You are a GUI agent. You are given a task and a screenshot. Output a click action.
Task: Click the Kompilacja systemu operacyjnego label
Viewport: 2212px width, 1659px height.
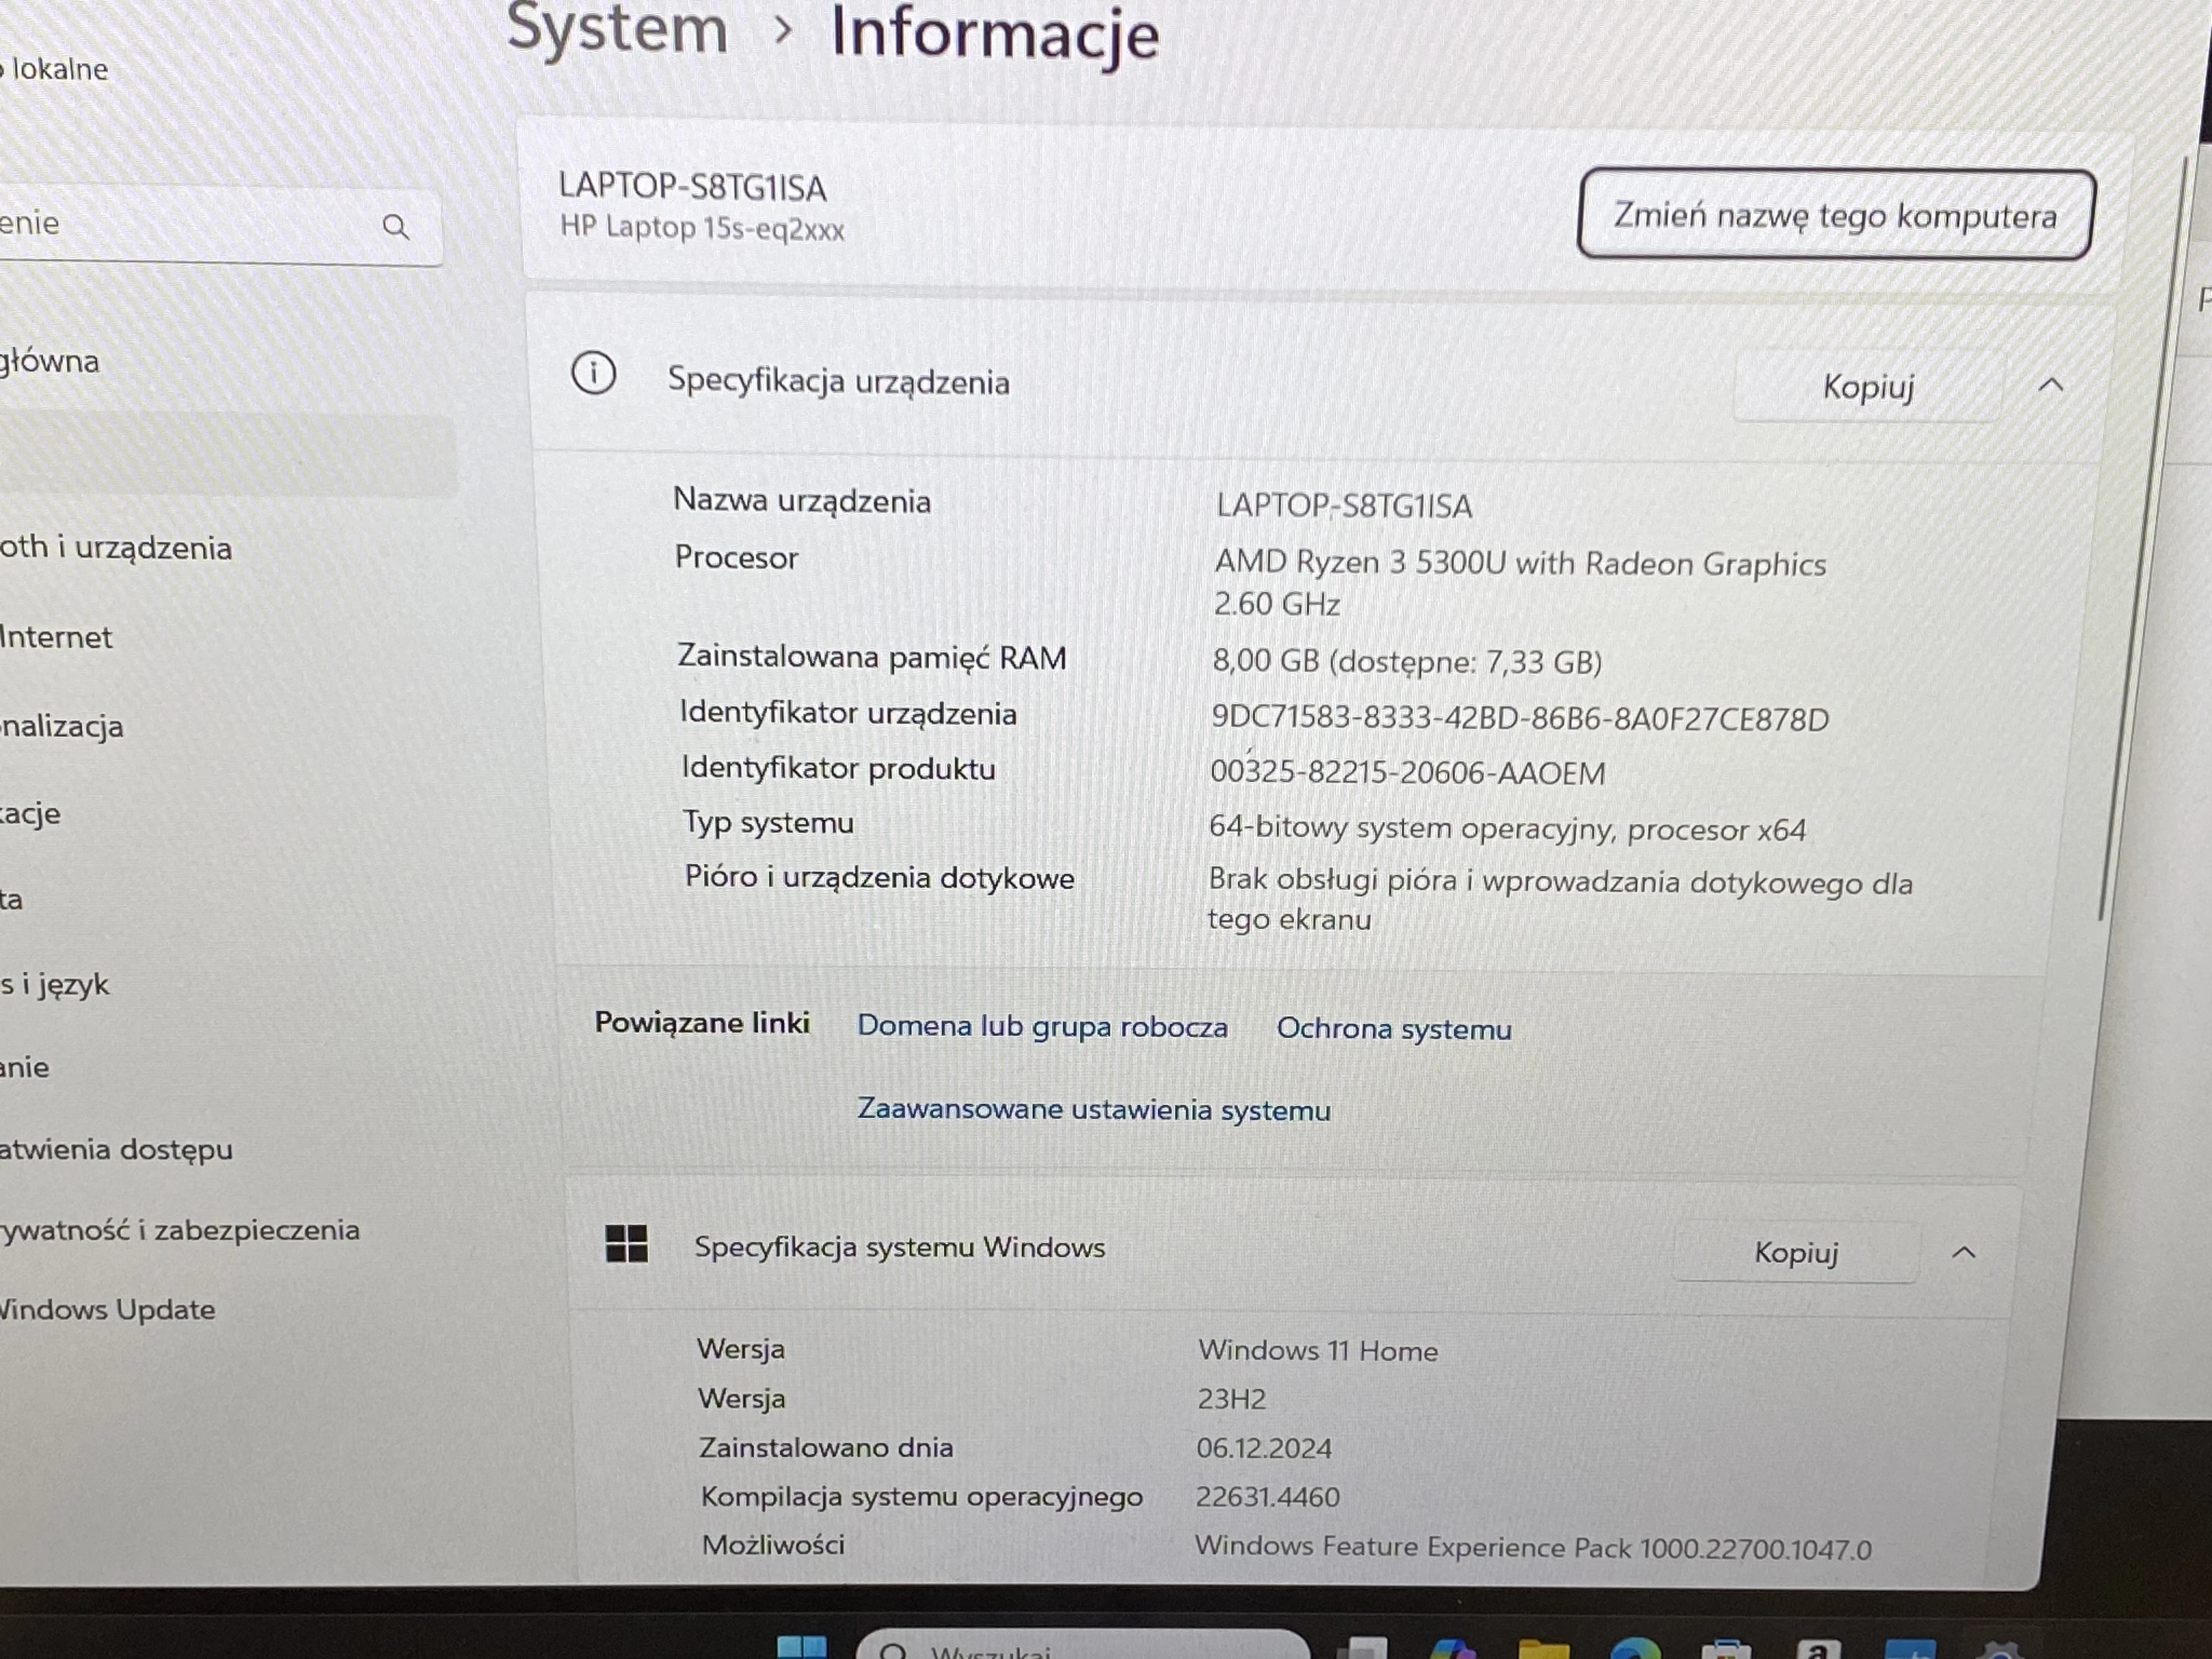(x=922, y=1497)
